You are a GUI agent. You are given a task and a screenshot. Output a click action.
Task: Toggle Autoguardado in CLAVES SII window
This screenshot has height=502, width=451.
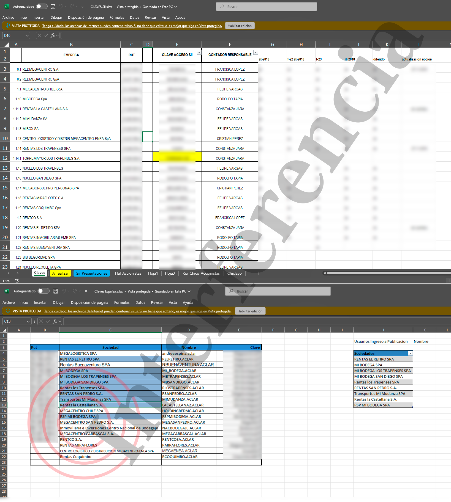click(x=42, y=7)
